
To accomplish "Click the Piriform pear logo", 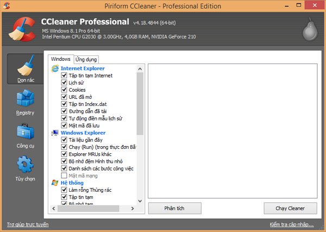I will point(310,29).
